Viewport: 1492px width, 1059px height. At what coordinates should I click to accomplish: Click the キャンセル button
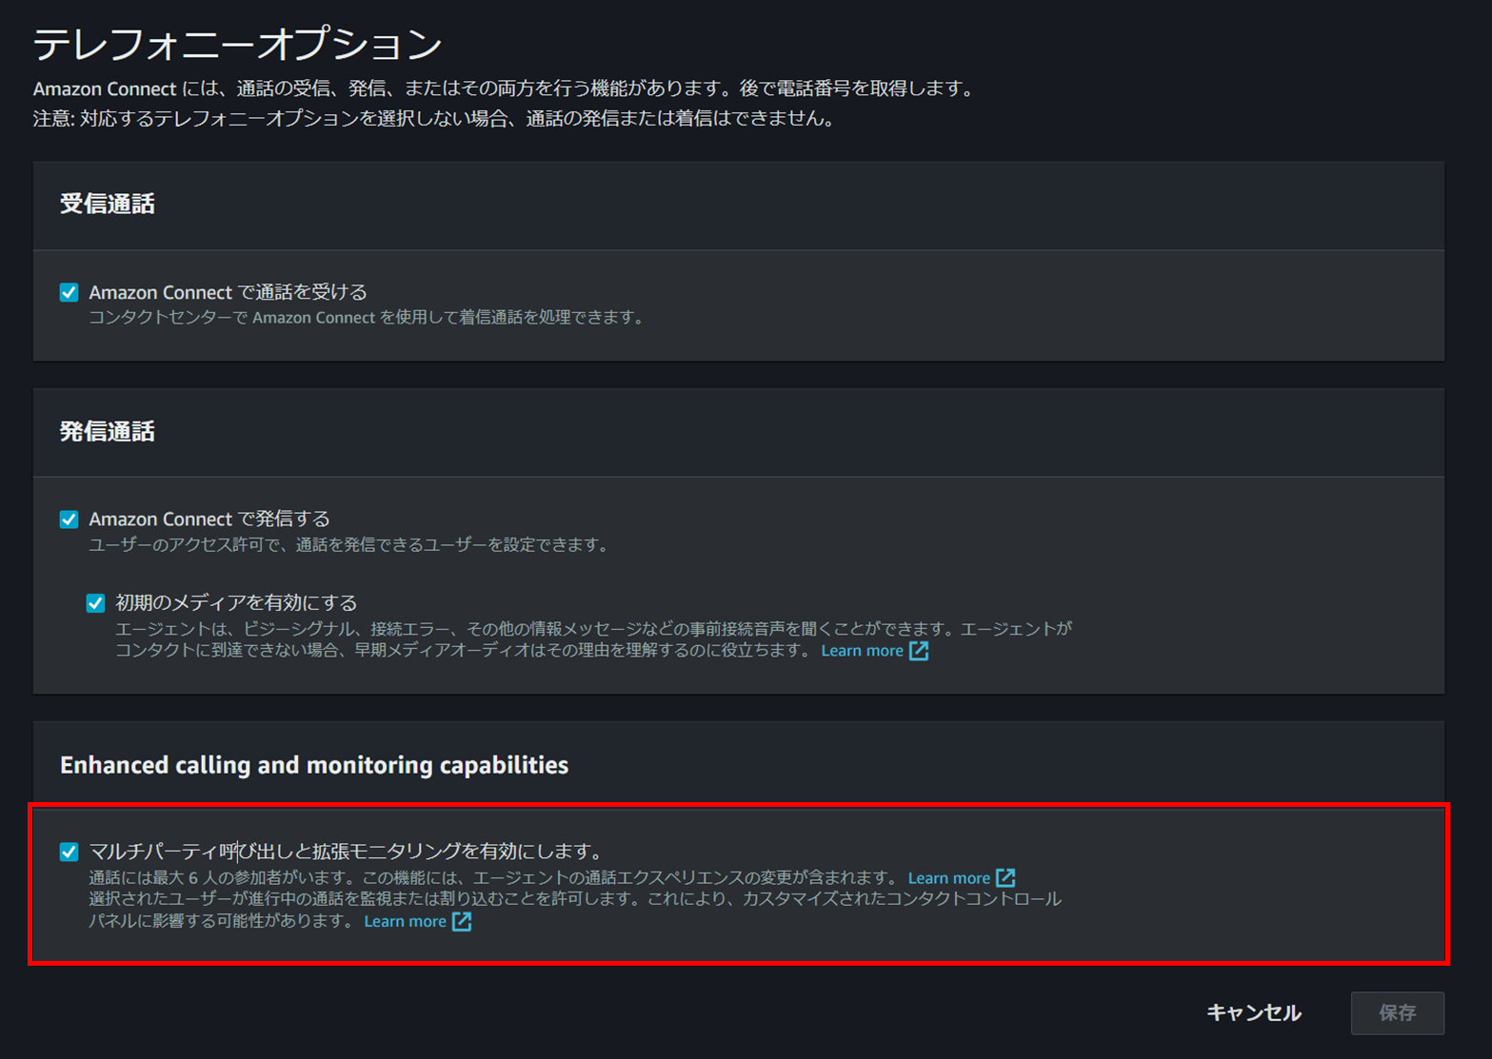1253,1012
